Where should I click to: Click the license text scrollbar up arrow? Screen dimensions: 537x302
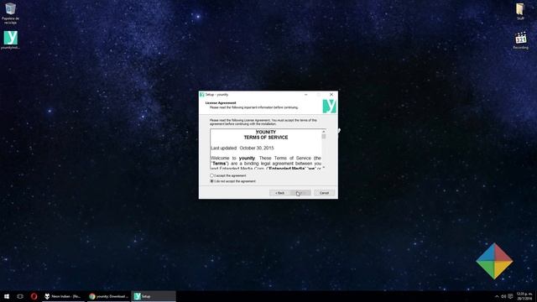coord(324,132)
